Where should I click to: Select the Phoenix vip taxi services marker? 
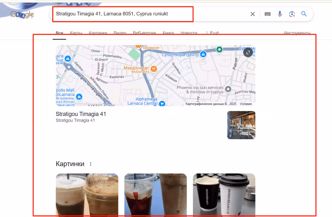(x=228, y=89)
